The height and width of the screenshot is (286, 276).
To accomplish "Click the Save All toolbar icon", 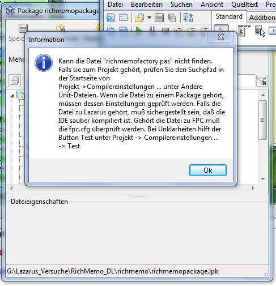I will 172,18.
